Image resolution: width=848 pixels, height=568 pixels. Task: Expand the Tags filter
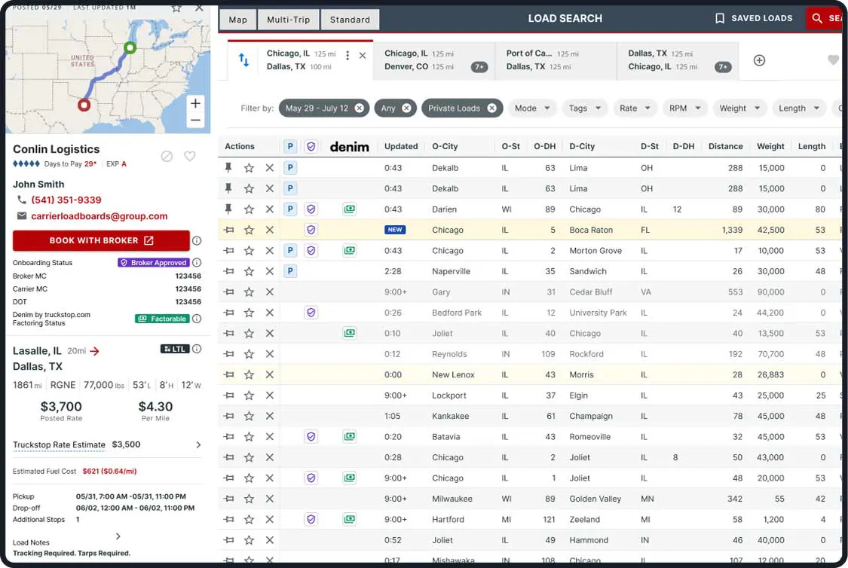click(585, 108)
